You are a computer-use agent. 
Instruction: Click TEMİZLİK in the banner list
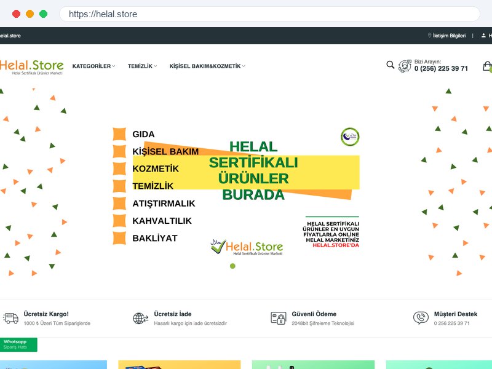(x=153, y=186)
